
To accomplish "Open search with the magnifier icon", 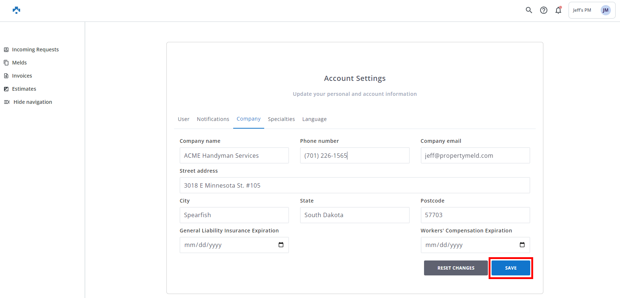I will click(x=529, y=10).
